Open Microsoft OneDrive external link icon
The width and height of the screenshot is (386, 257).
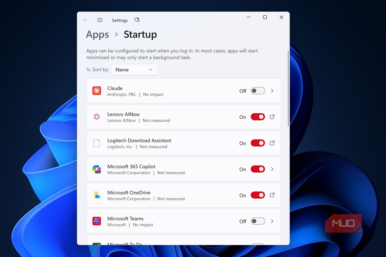click(272, 195)
